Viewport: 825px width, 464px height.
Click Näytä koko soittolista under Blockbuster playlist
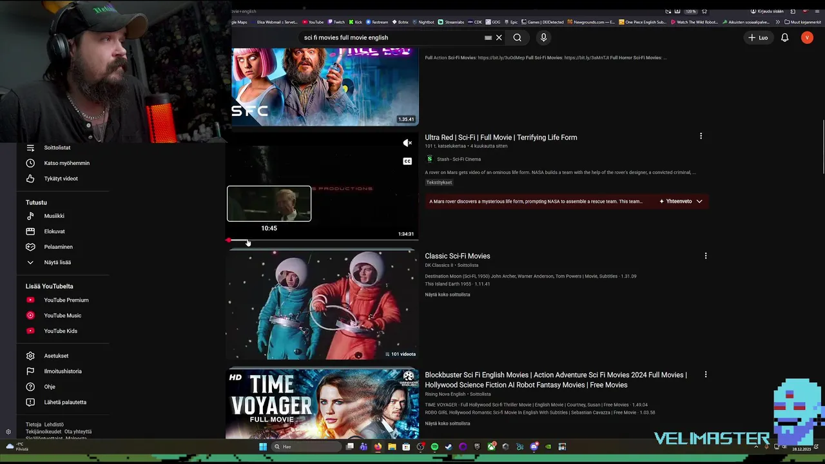(x=447, y=423)
